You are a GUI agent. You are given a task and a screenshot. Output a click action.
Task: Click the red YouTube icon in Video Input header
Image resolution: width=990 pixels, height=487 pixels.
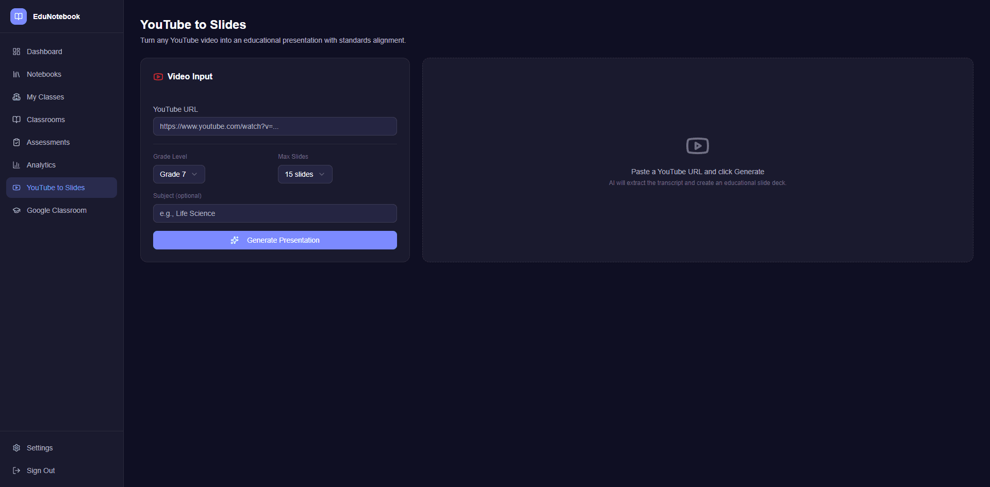point(158,76)
